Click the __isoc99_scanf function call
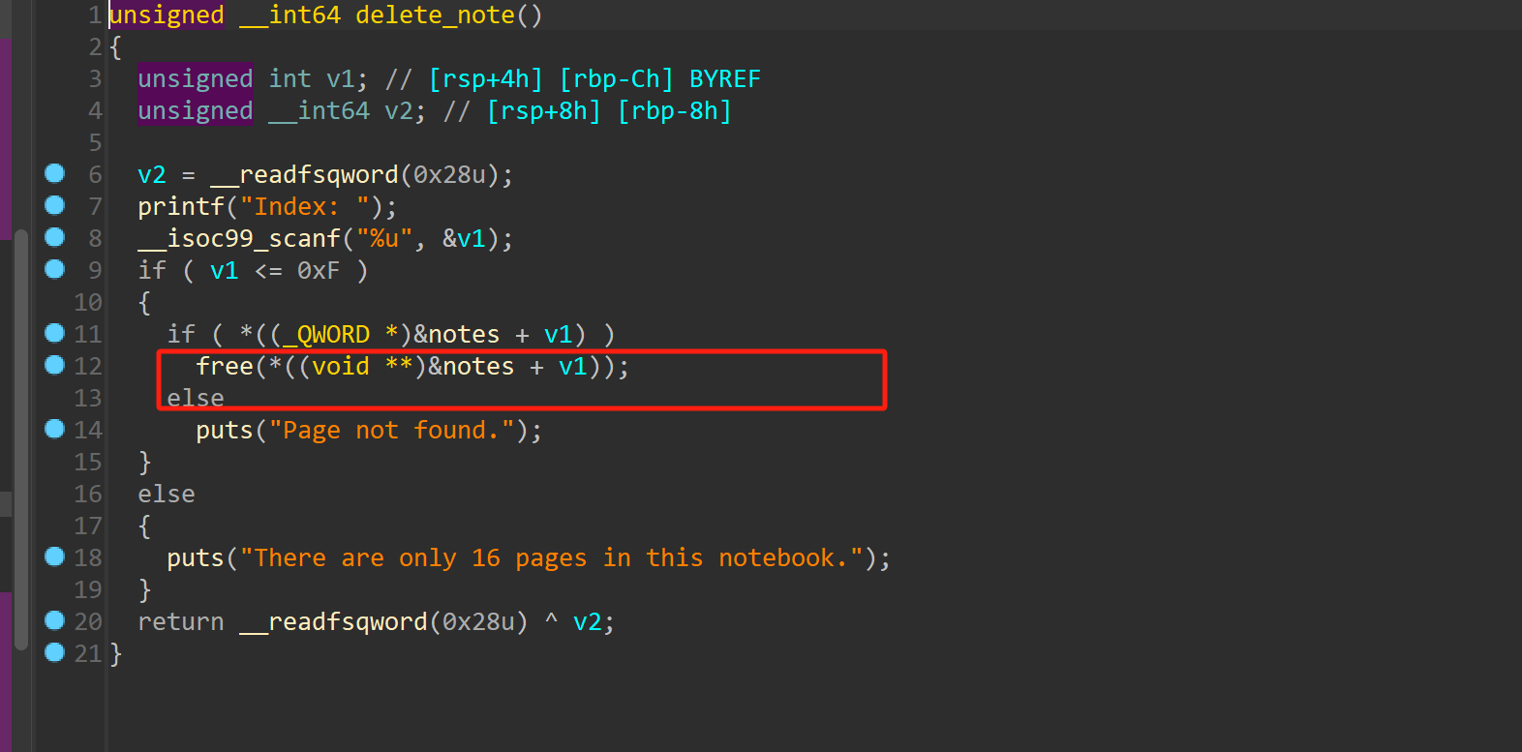This screenshot has height=752, width=1522. click(x=239, y=239)
